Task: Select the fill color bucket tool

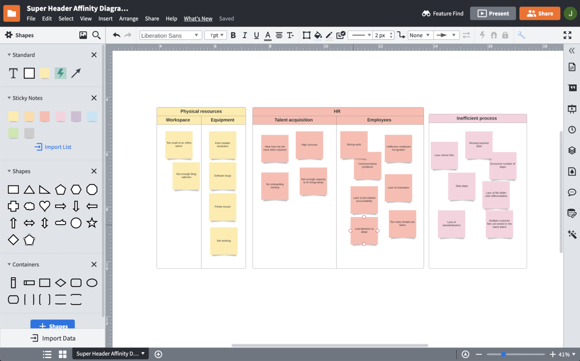Action: (318, 35)
